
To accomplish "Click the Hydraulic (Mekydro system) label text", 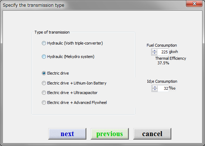I will coord(71,57).
